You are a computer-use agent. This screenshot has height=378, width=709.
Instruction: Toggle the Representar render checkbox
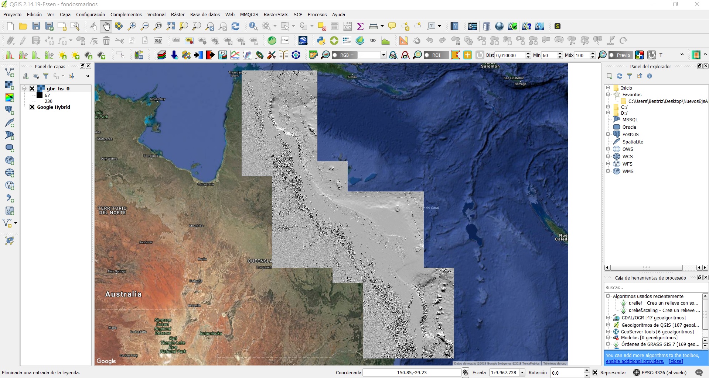coord(595,372)
